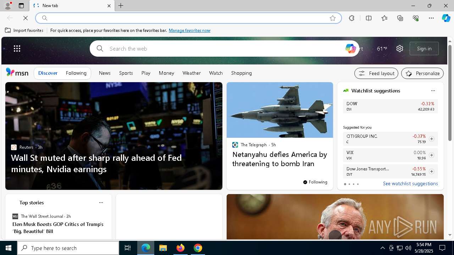Image resolution: width=454 pixels, height=255 pixels.
Task: Click the Sign in button
Action: [x=424, y=49]
